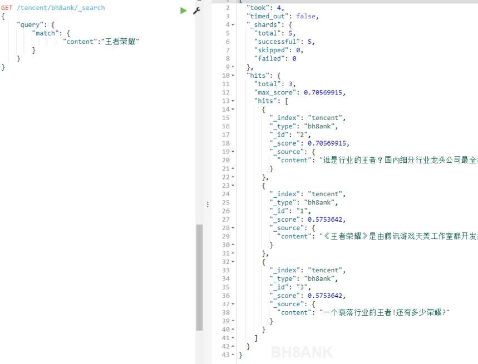Screen dimensions: 478x364
Task: Collapse the first hit object at line 14
Action: (233, 109)
